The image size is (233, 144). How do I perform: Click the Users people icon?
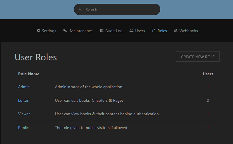[x=131, y=30]
